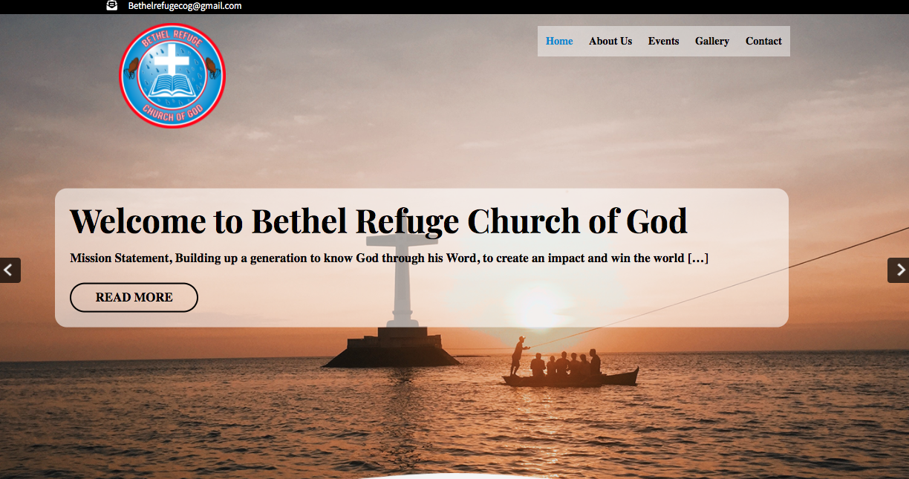Viewport: 909px width, 479px height.
Task: Navigate to About Us page
Action: click(x=610, y=42)
